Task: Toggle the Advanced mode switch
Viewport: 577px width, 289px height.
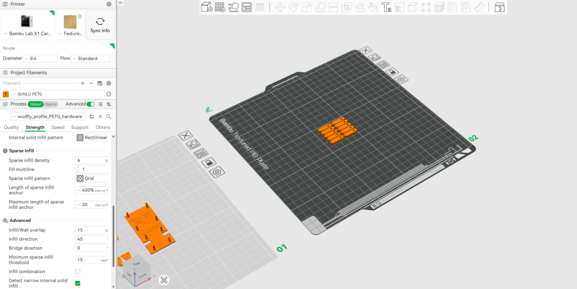Action: click(x=91, y=104)
